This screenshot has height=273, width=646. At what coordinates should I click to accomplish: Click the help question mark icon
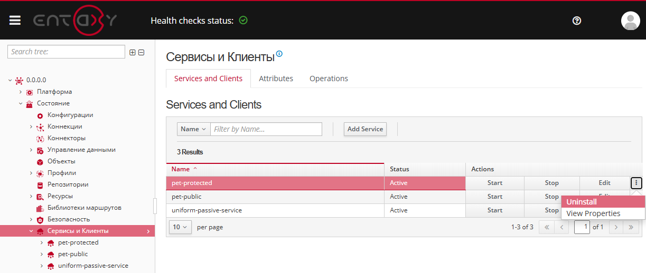tap(577, 21)
